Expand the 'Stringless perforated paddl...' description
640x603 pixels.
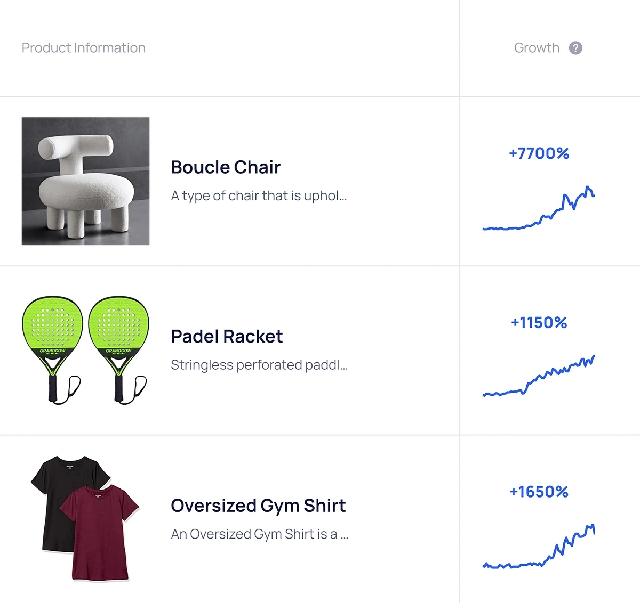[x=259, y=365]
